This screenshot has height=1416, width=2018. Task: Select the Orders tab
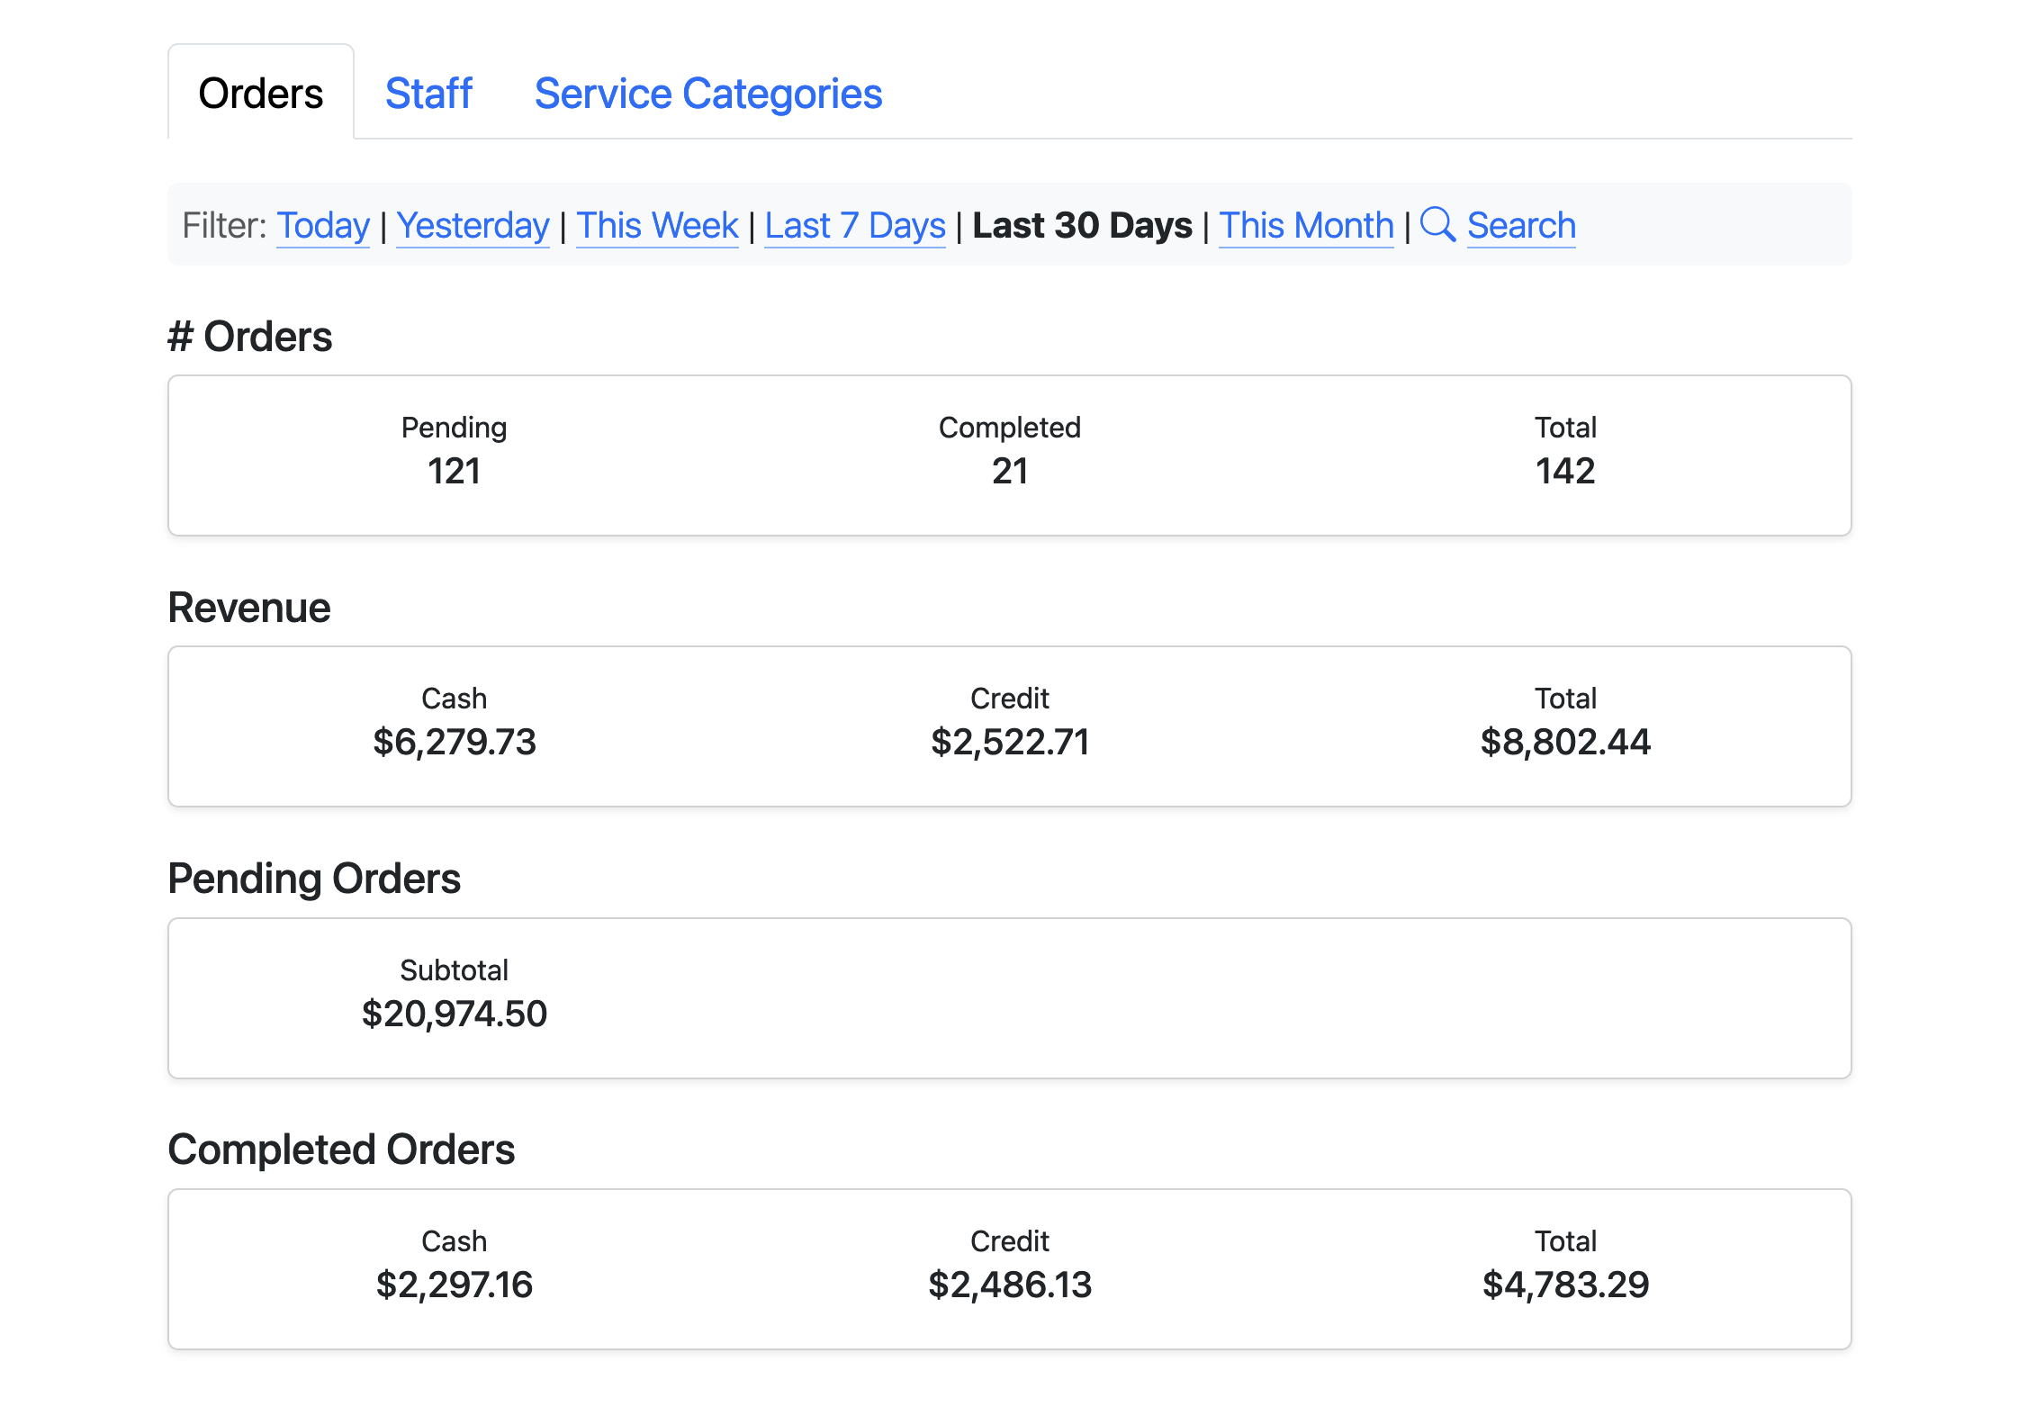click(260, 94)
